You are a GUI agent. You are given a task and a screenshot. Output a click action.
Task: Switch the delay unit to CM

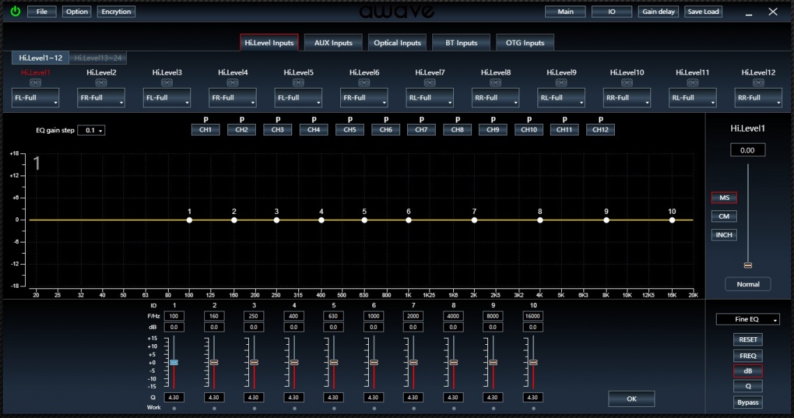click(x=724, y=217)
